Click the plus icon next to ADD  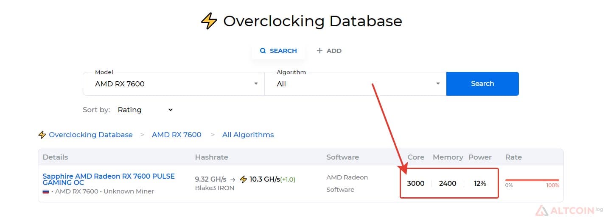319,51
